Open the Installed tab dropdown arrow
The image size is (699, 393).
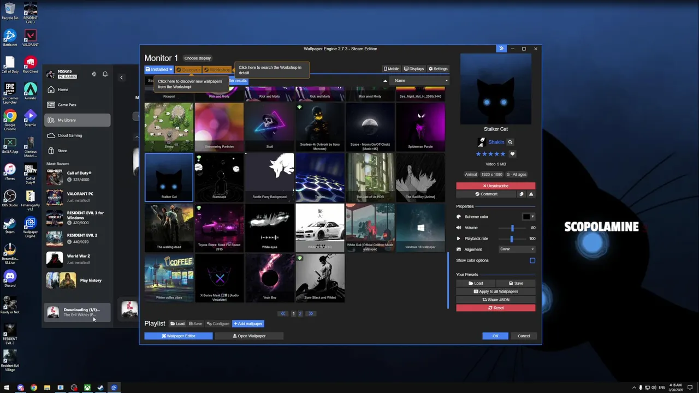tap(171, 69)
